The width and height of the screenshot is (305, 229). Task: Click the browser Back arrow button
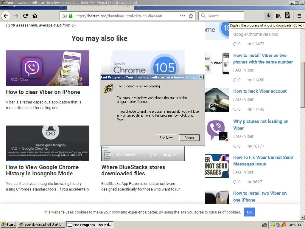coord(6,16)
